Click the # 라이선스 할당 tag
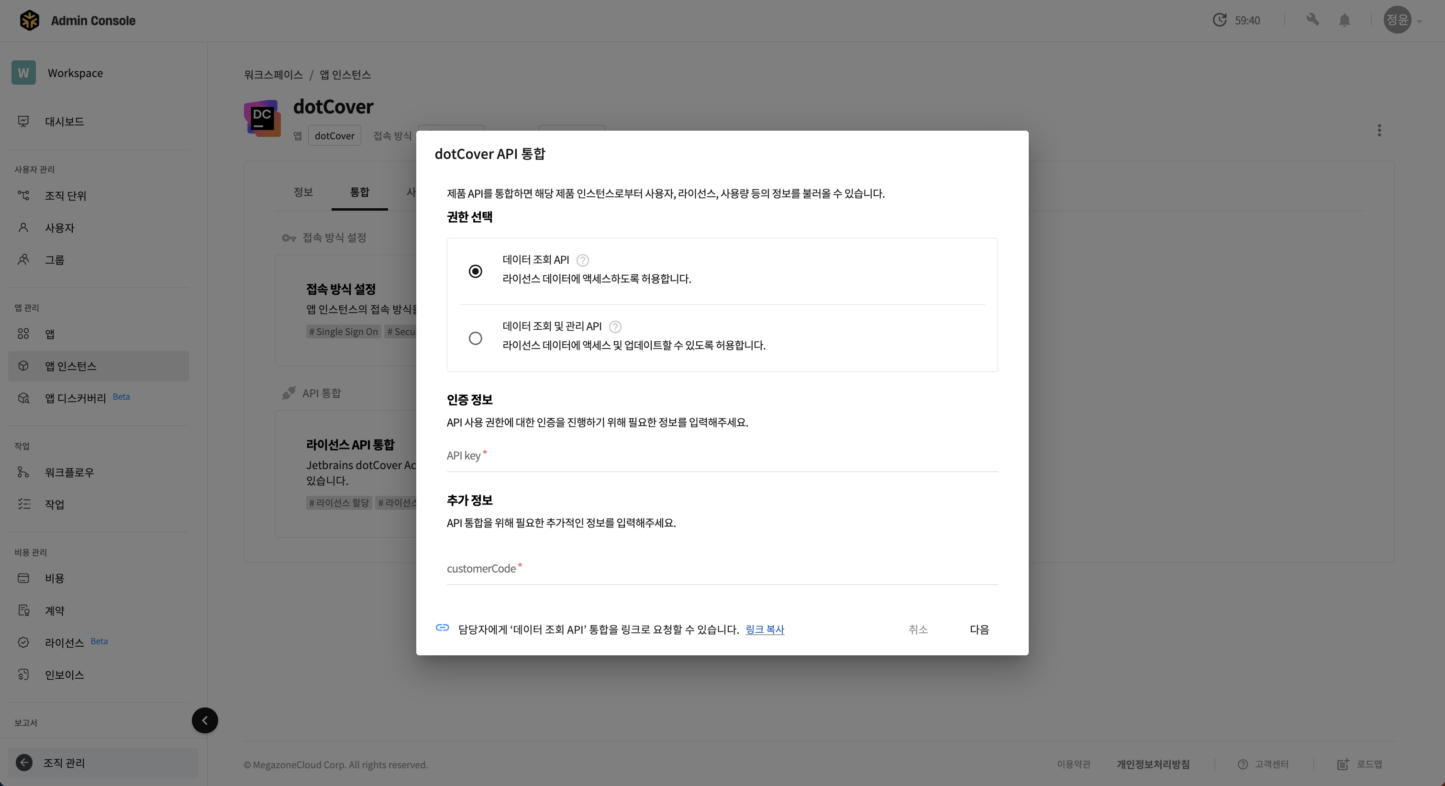The height and width of the screenshot is (786, 1445). [339, 503]
